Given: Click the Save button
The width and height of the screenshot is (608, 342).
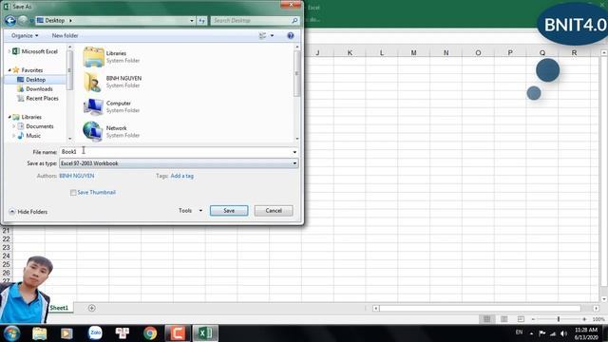Looking at the screenshot, I should click(229, 211).
